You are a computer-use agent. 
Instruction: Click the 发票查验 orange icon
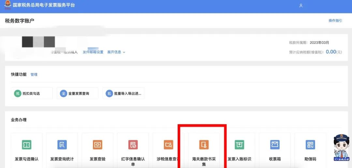[97, 145]
